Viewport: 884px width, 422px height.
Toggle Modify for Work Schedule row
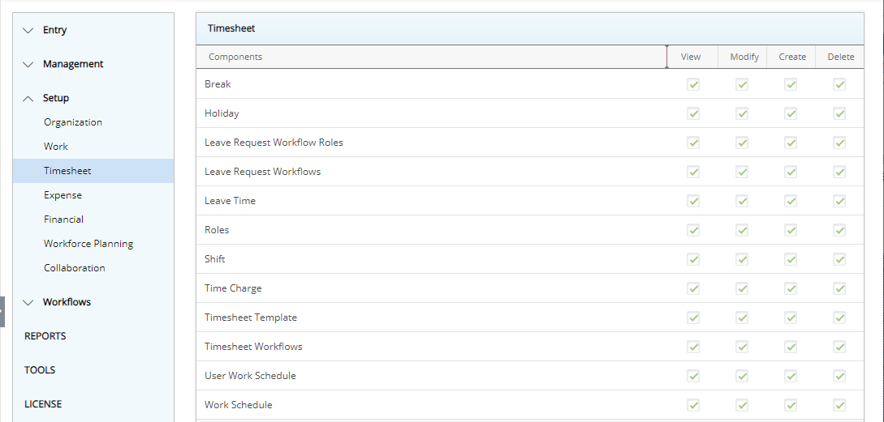[742, 405]
